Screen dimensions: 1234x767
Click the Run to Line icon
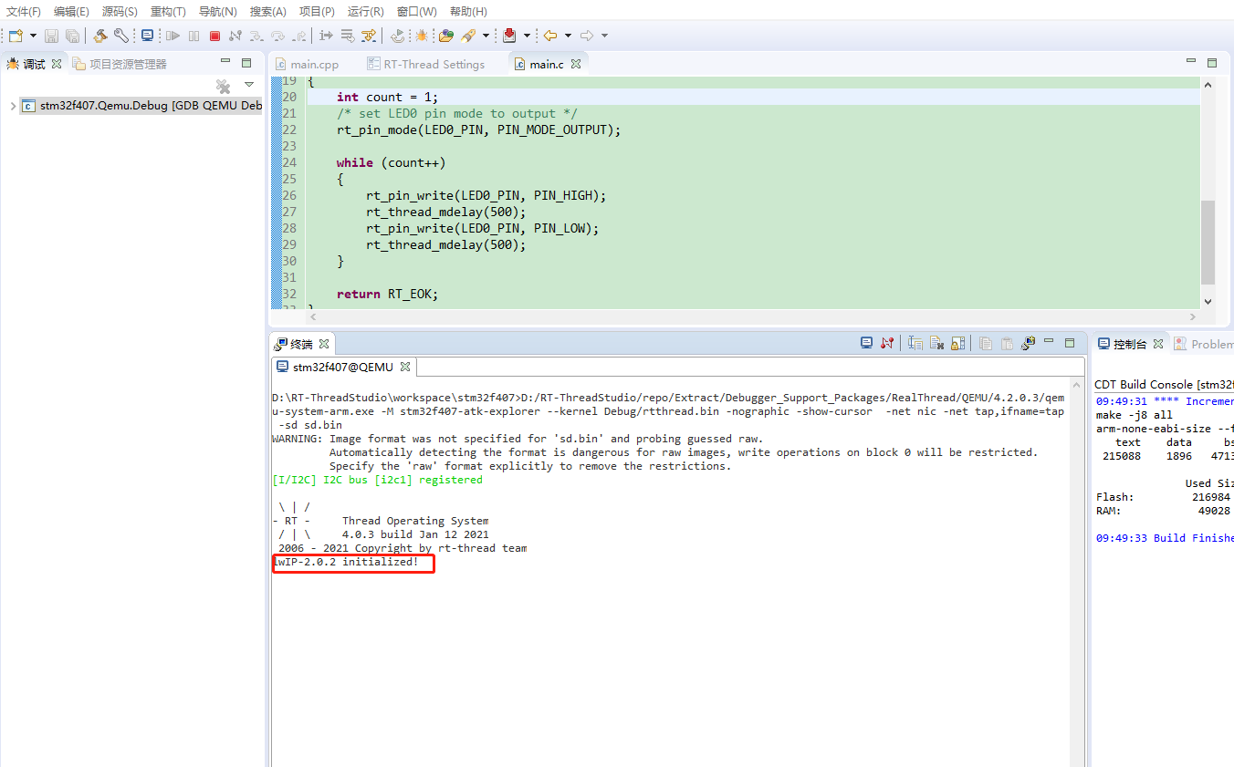[x=347, y=36]
